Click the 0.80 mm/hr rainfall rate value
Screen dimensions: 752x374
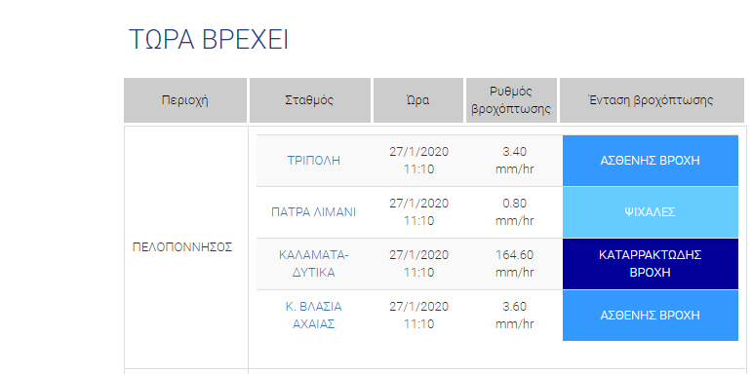coord(514,212)
